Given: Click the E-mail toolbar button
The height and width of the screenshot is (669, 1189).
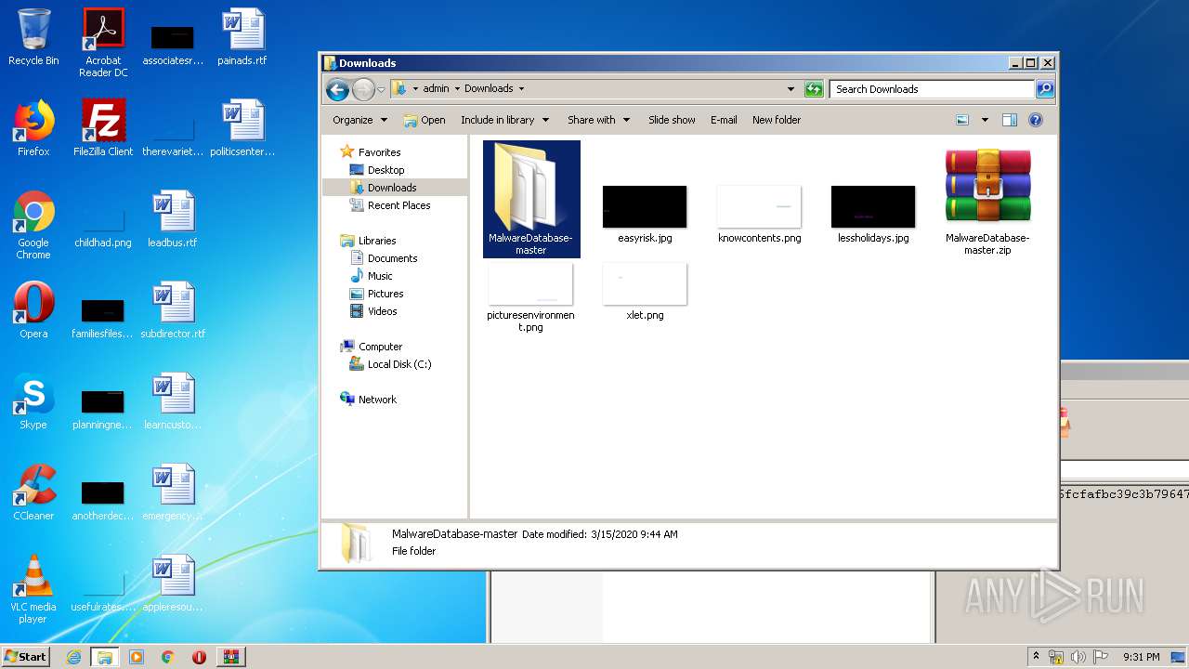Looking at the screenshot, I should [x=724, y=120].
